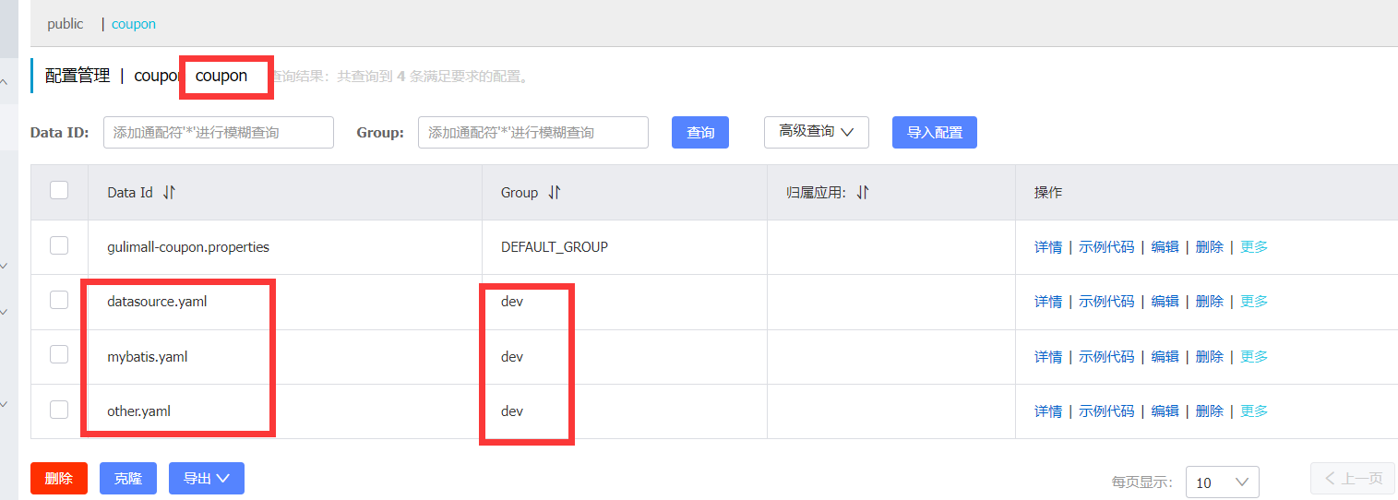This screenshot has width=1398, height=500.
Task: Expand the 导出 export dropdown button
Action: [207, 478]
